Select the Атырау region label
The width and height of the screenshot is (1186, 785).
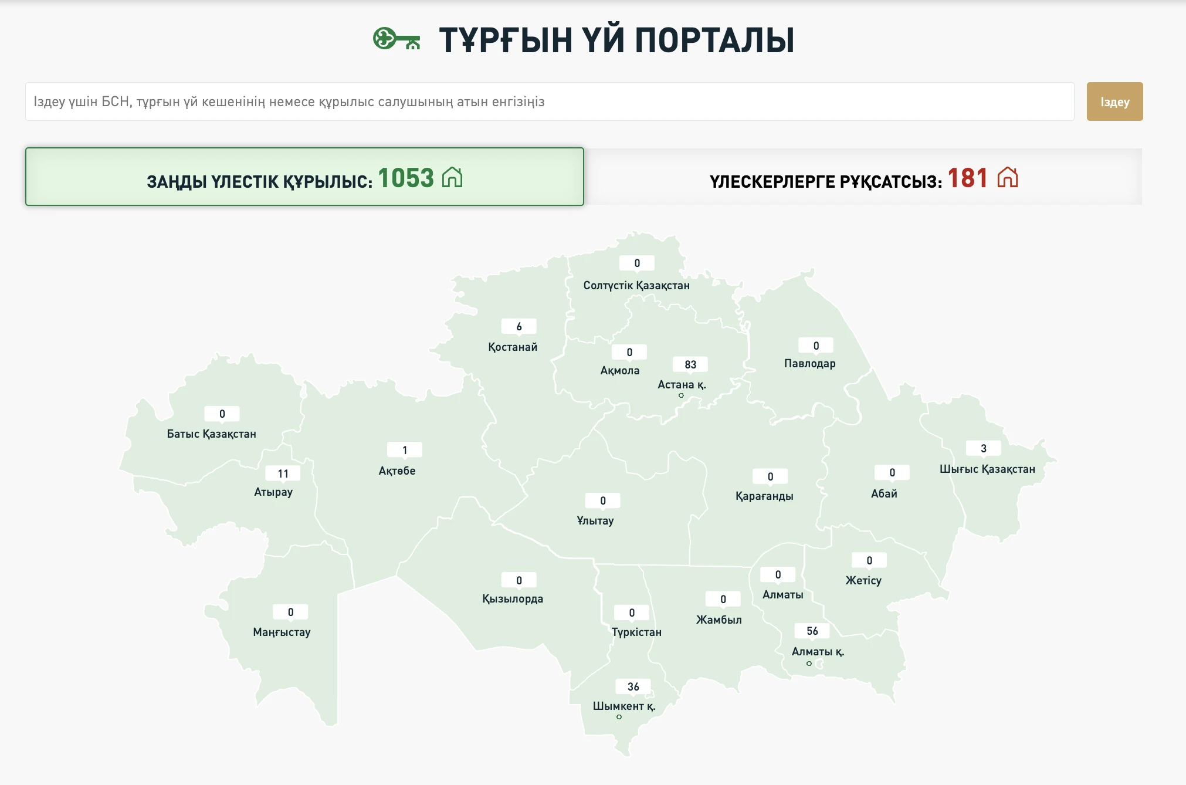[273, 492]
